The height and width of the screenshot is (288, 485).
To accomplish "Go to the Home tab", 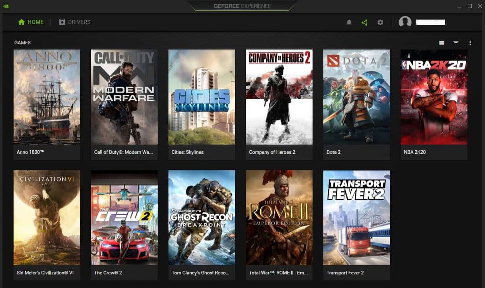I will 31,22.
